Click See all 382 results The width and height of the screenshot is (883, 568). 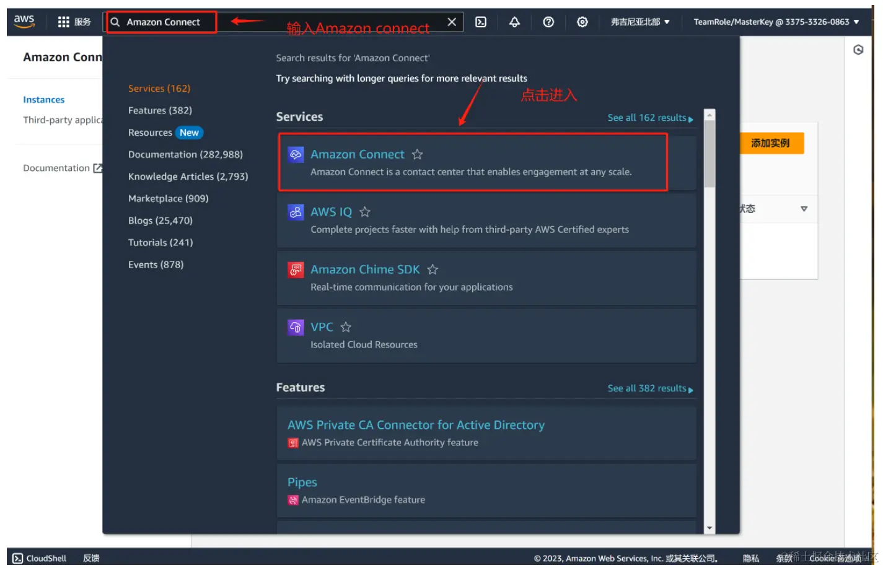coord(650,388)
